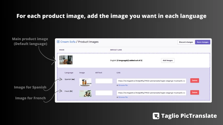
Task: Click Browse file under Spanish link
Action: (123, 85)
